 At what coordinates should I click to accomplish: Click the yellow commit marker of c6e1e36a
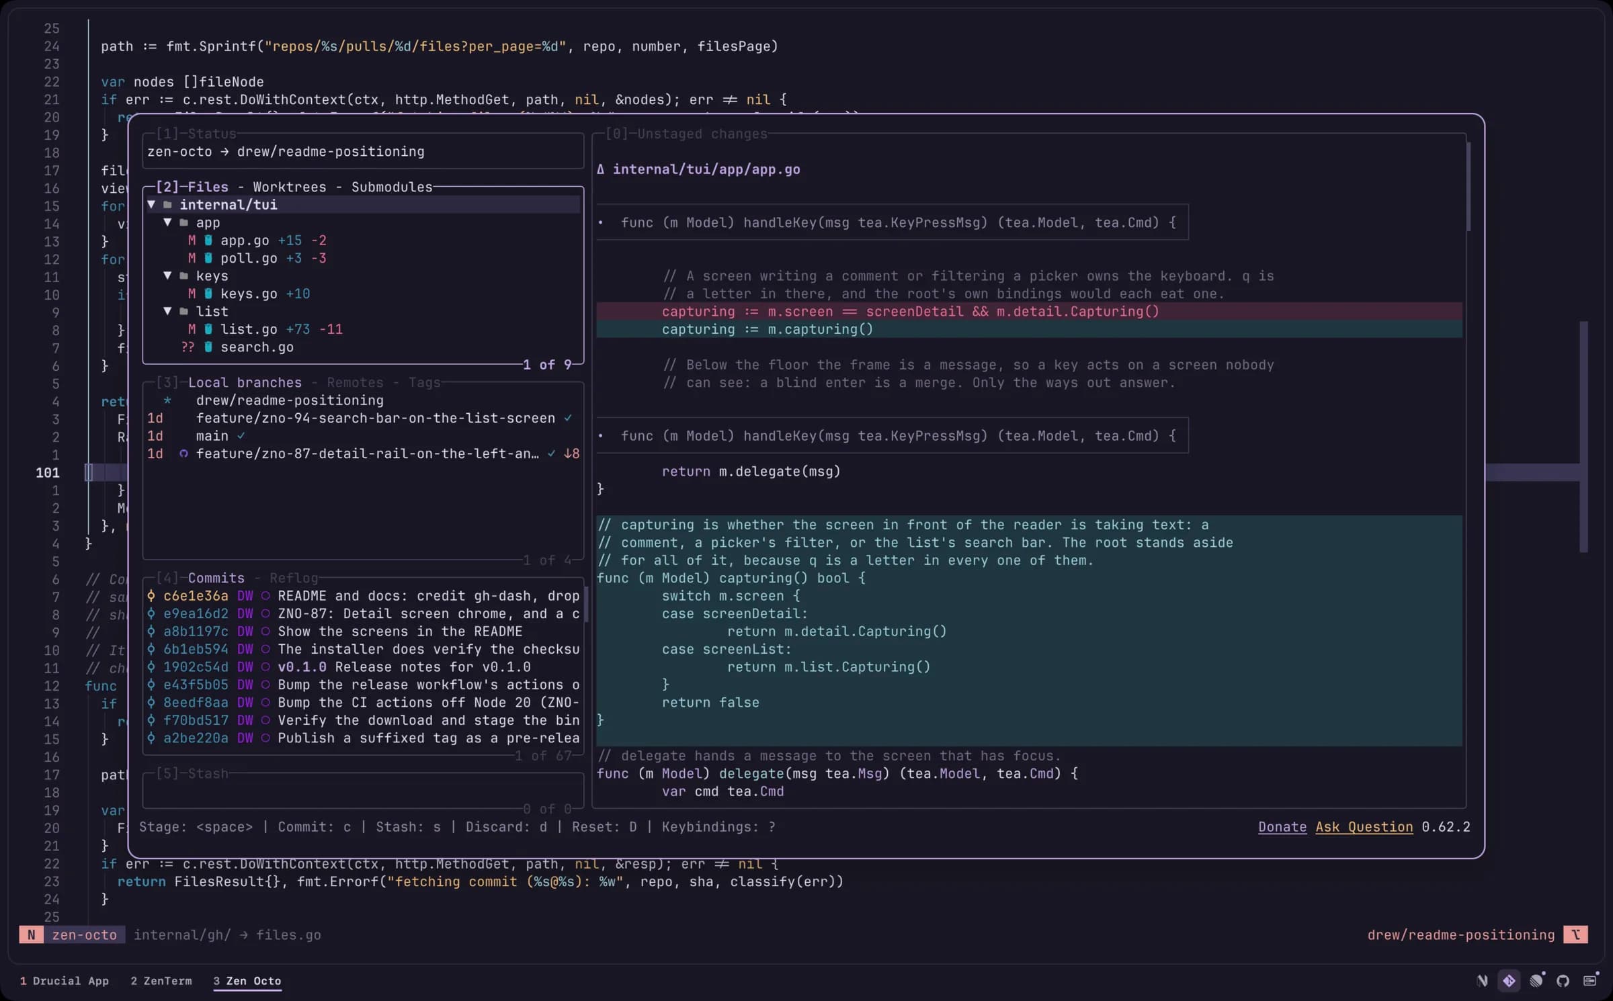[x=151, y=596]
